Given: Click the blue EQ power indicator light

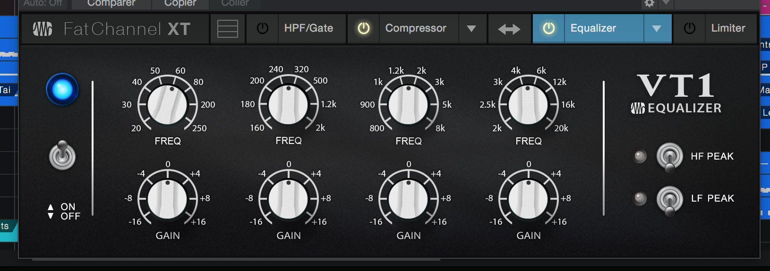Looking at the screenshot, I should click(x=62, y=89).
